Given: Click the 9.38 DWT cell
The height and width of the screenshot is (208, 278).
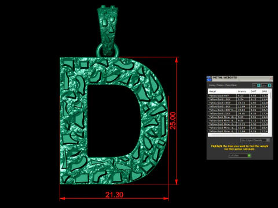Looking at the screenshot, I should click(x=254, y=114).
